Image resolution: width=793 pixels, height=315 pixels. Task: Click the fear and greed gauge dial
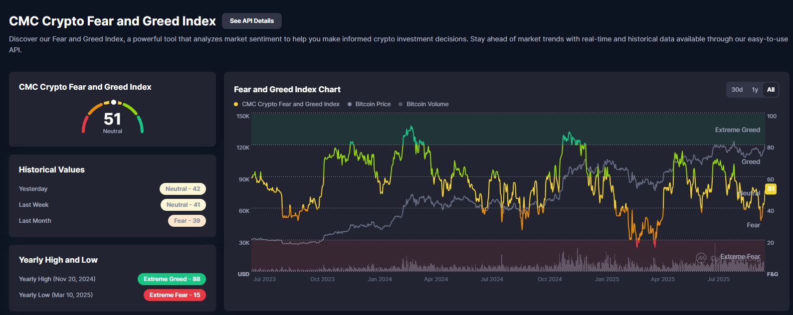[x=113, y=118]
